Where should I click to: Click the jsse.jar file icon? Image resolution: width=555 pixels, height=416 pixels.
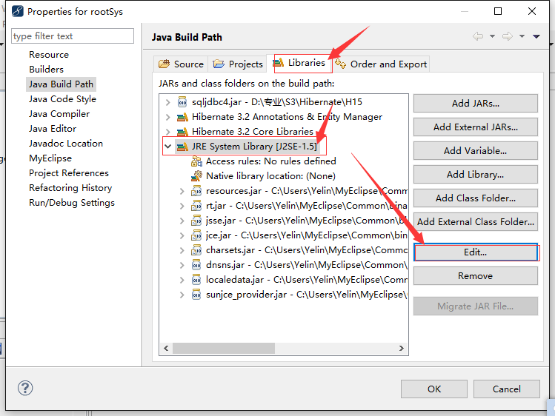click(x=196, y=221)
